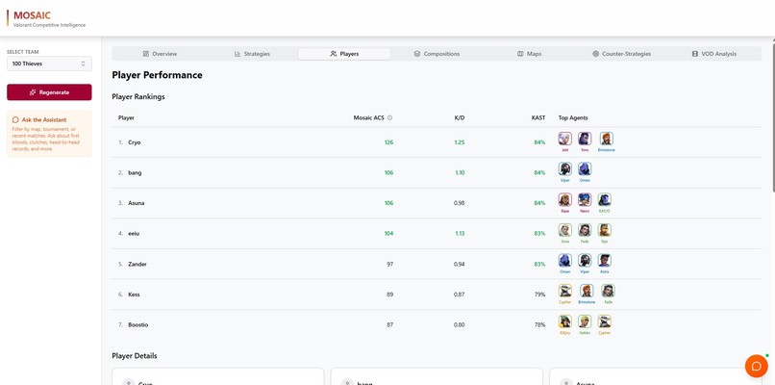The height and width of the screenshot is (385, 775).
Task: Click Kess's Cypher agent icon
Action: click(565, 291)
